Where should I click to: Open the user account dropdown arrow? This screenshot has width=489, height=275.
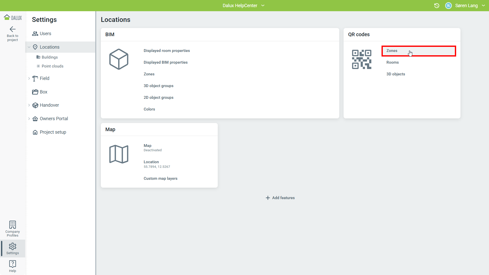click(x=483, y=6)
